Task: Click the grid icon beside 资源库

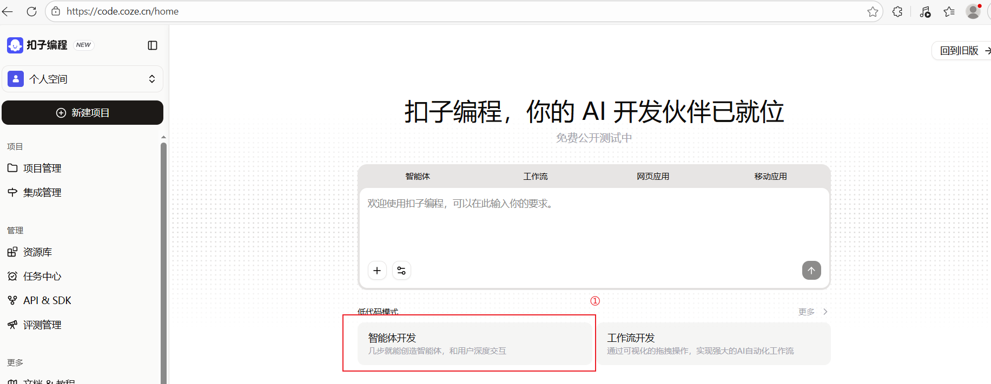Action: 12,252
